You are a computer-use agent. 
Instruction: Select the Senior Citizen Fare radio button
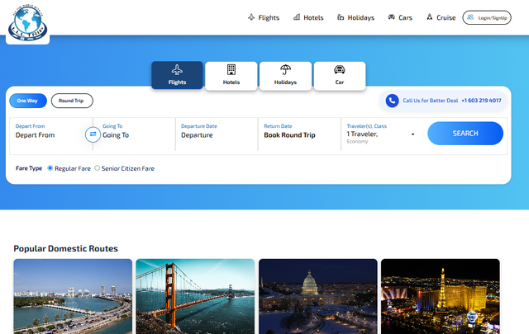click(98, 168)
